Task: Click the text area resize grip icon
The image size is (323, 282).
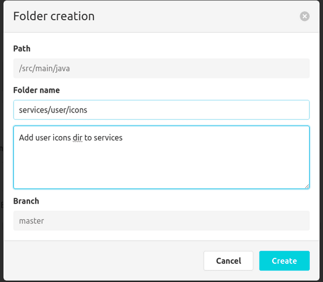Action: (307, 186)
